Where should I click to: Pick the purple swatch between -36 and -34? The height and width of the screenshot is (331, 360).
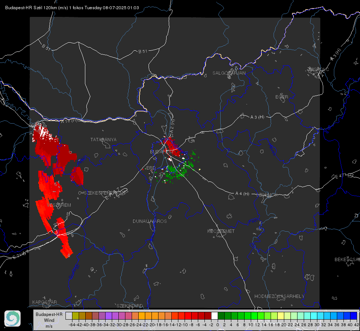coord(102,316)
